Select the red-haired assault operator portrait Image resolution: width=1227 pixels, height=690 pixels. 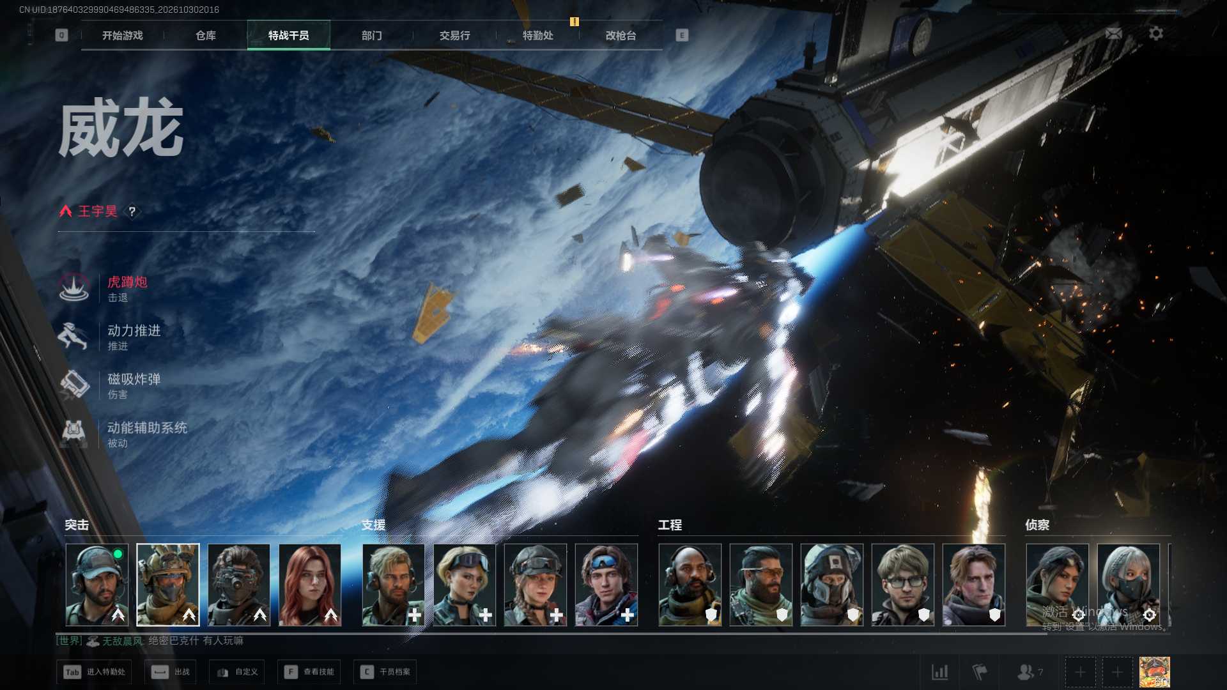pos(310,585)
